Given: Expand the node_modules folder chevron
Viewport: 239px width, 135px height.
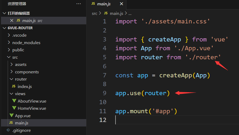Looking at the screenshot, I should pos(9,43).
